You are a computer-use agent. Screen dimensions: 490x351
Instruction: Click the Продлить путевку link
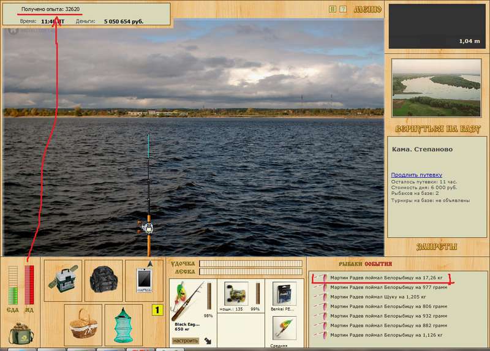click(x=417, y=175)
